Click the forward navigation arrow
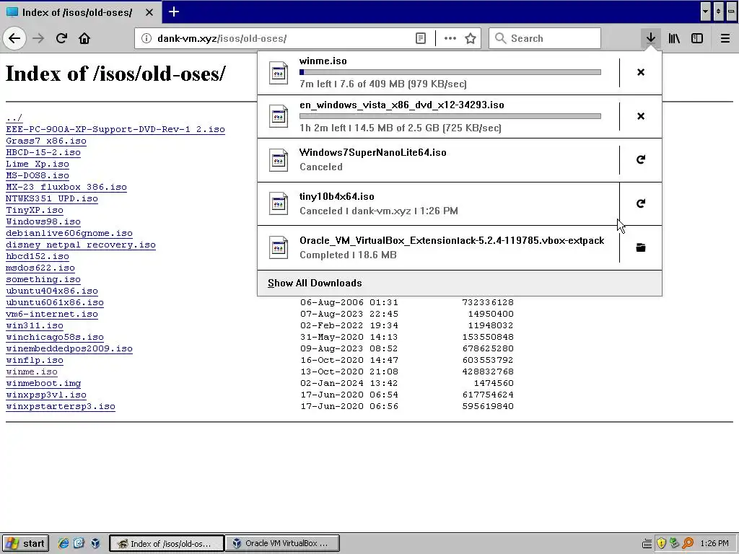Viewport: 739px width, 554px height. tap(38, 38)
